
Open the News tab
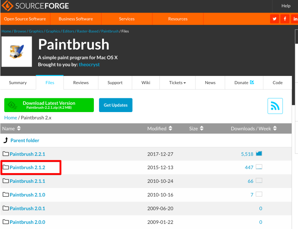(210, 83)
